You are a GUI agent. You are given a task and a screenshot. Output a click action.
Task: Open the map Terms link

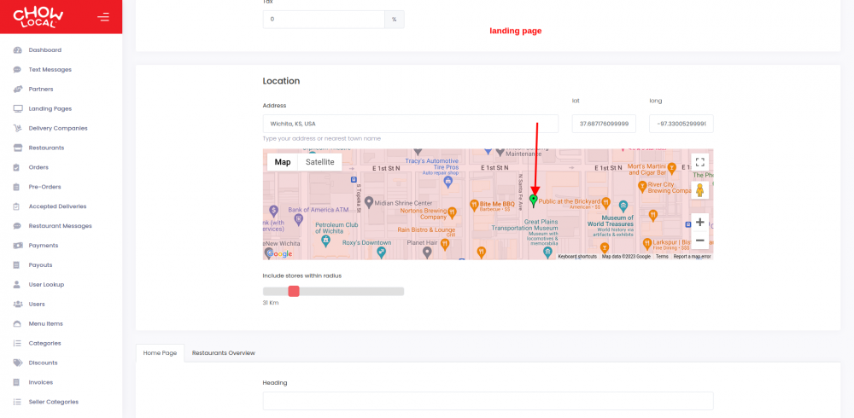tap(662, 257)
